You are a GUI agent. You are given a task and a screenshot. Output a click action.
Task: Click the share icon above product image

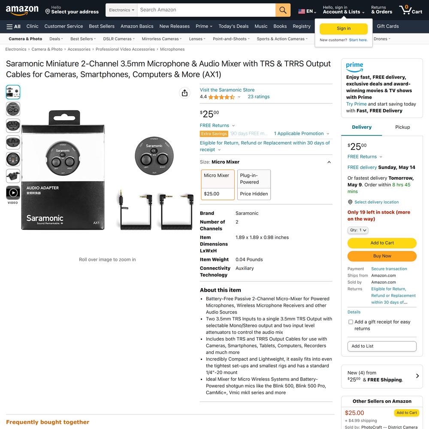click(x=184, y=93)
